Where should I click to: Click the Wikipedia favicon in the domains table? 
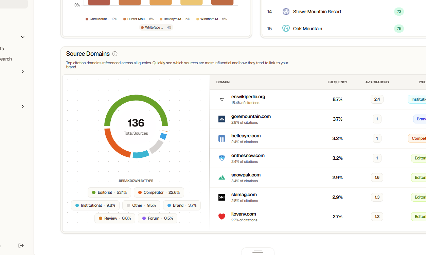click(222, 99)
